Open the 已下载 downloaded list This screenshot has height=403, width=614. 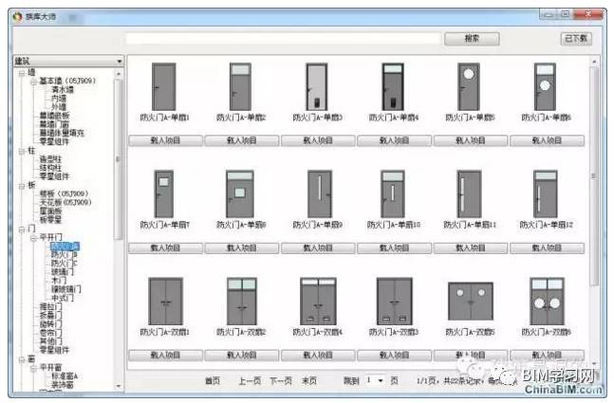(x=575, y=39)
